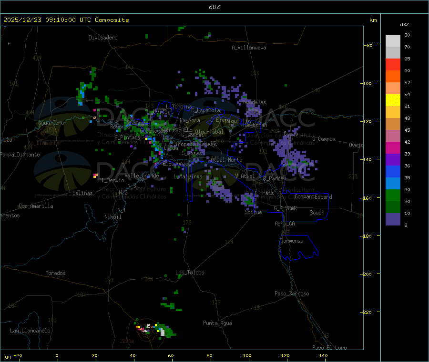This screenshot has height=362, width=429.
Task: Click the Cerro 1500m contour marker
Action: pos(53,130)
